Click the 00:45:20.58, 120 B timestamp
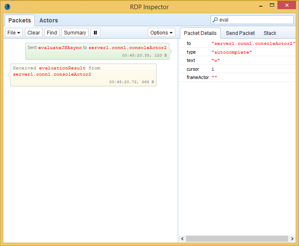 point(145,55)
